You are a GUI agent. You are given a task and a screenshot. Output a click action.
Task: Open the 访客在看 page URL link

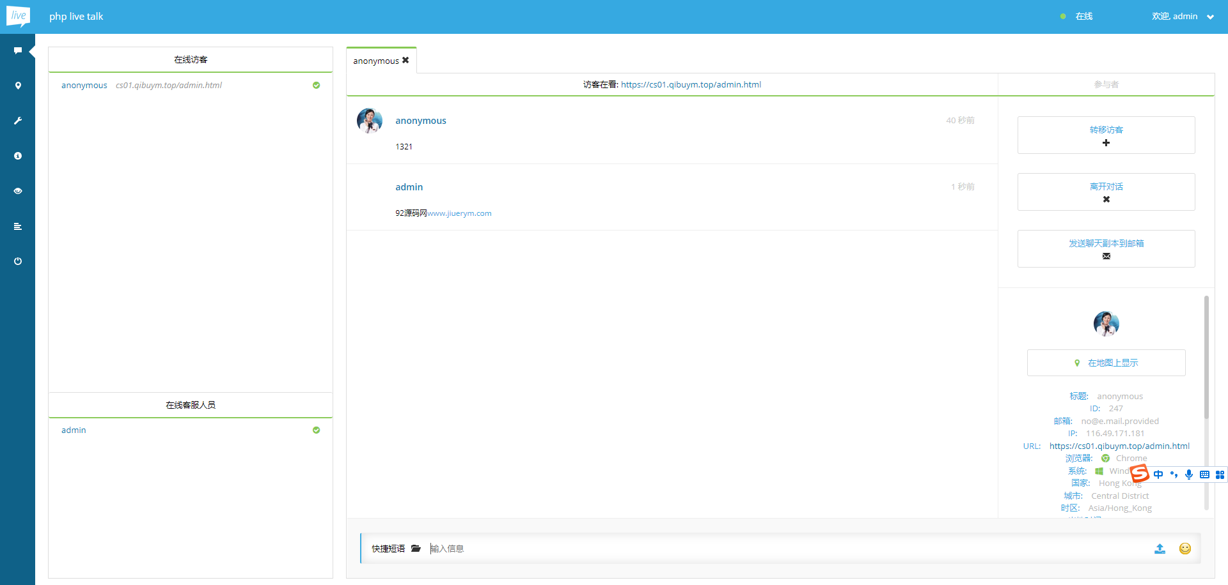pyautogui.click(x=691, y=84)
